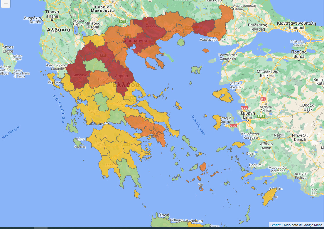The width and height of the screenshot is (324, 229).
Task: Click the Κουσάντασι Kuşadası label
Action: [x=250, y=136]
